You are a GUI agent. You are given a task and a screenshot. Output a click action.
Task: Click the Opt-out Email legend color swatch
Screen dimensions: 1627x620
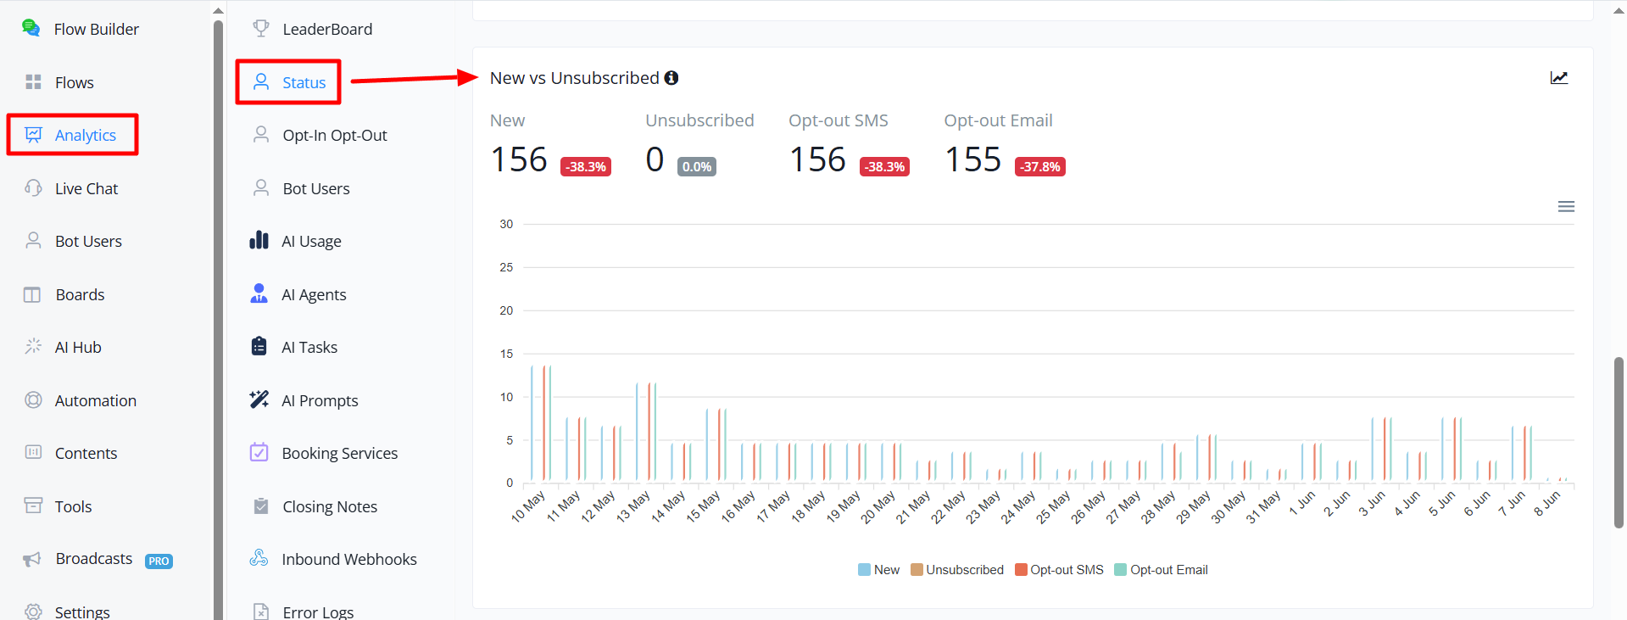tap(1120, 570)
